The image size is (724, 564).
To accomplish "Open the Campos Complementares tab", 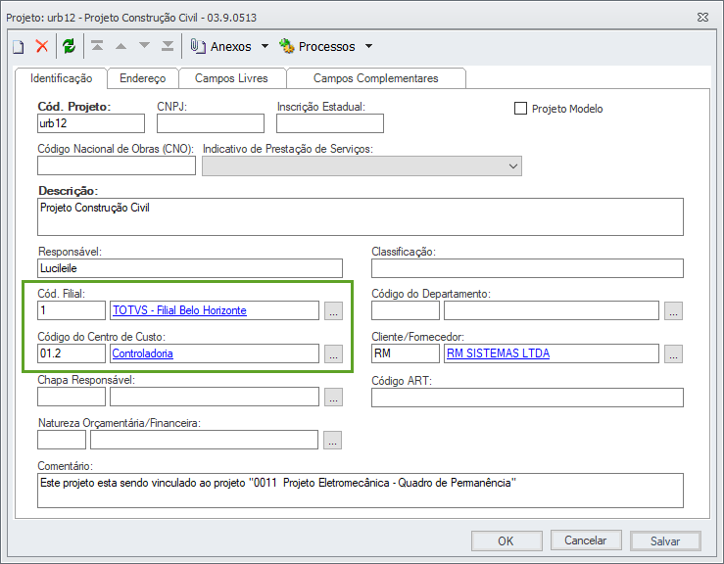I will click(x=375, y=78).
